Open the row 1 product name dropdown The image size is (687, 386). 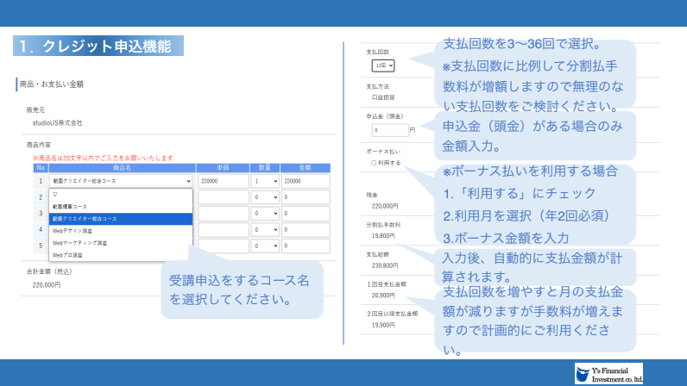(x=121, y=182)
